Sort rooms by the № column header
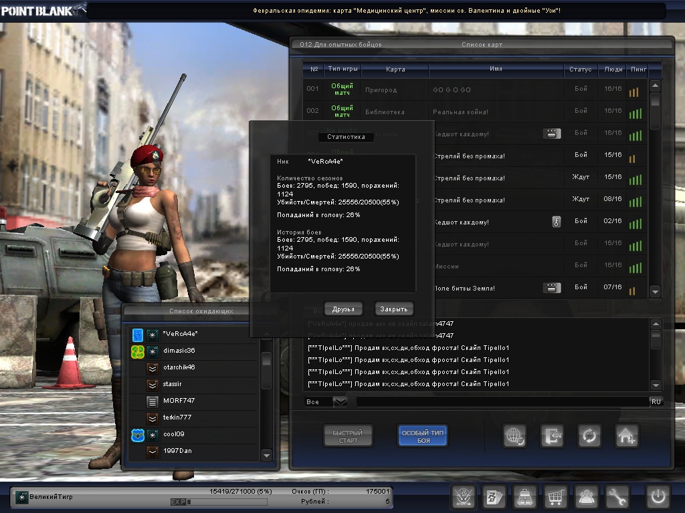 click(x=314, y=69)
